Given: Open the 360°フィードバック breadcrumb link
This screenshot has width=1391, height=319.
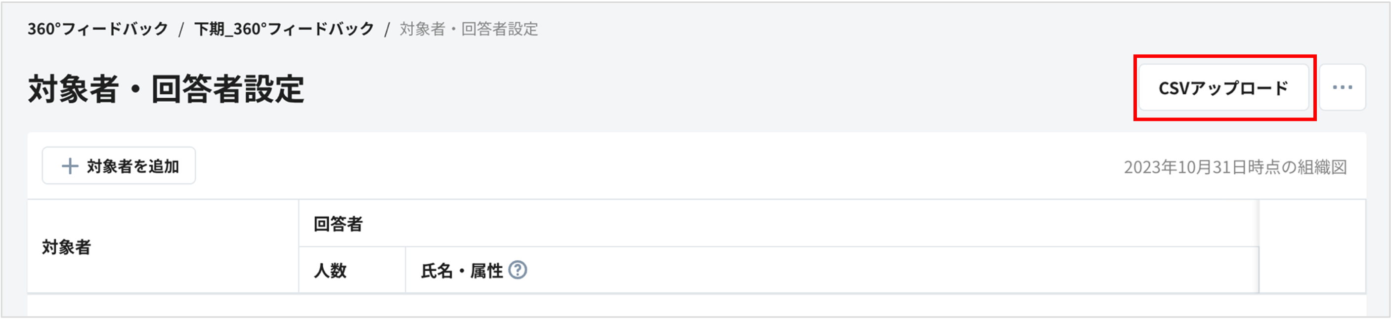Looking at the screenshot, I should pos(98,29).
